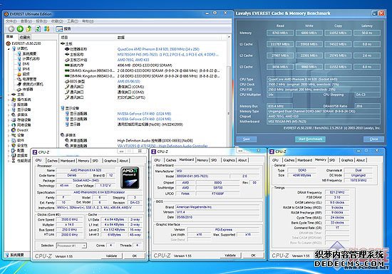
Task: Open the QuadCore AMD Phenom II X4 920 link
Action: tap(158, 49)
